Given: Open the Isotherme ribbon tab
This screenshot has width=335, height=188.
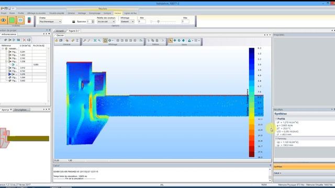Looking at the screenshot, I should point(107,13).
